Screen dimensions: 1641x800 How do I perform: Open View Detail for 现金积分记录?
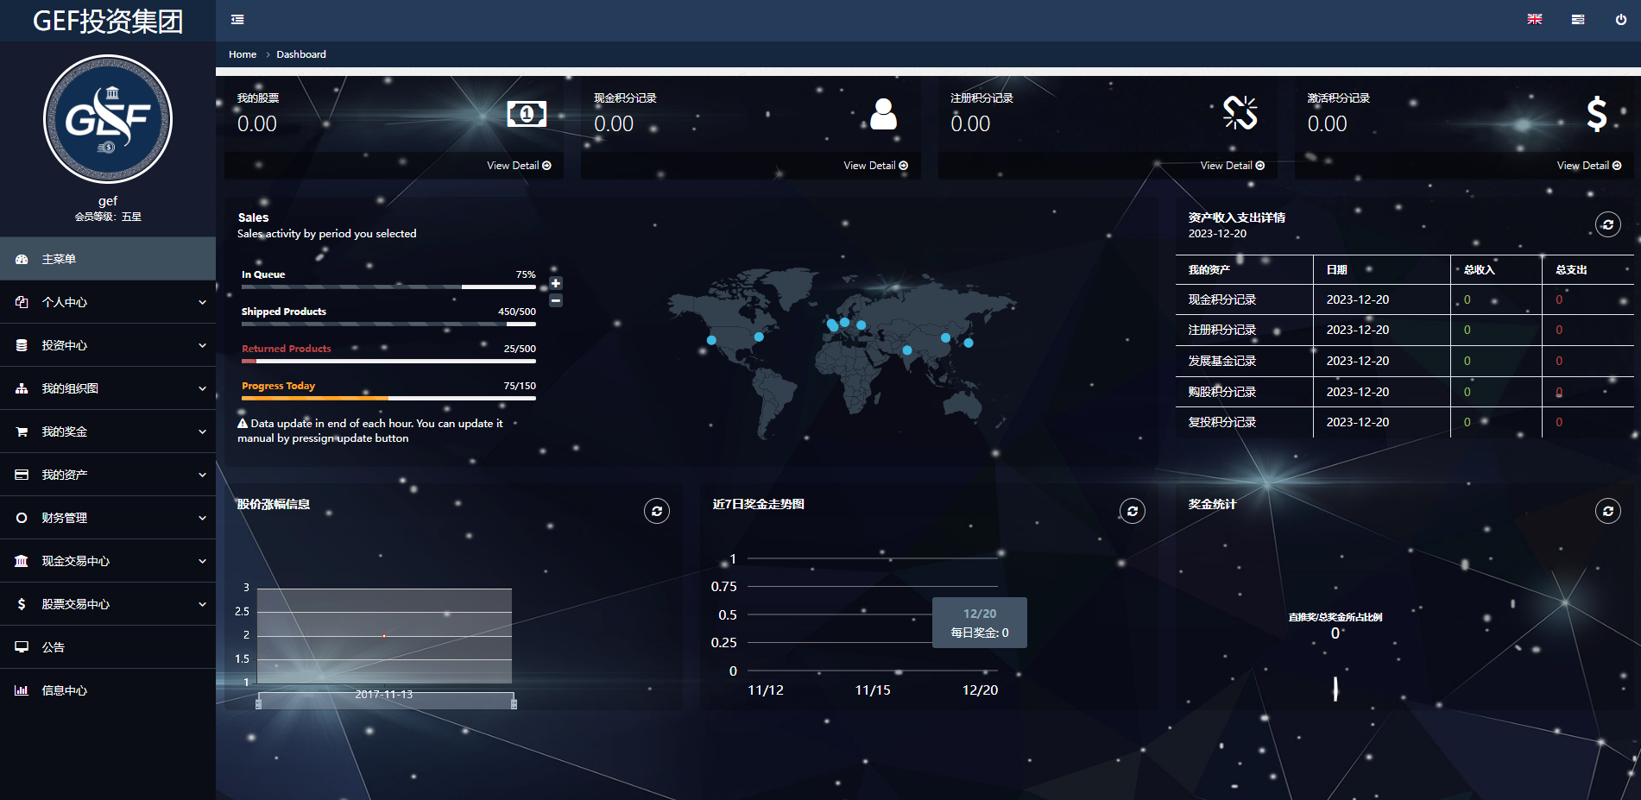click(875, 166)
